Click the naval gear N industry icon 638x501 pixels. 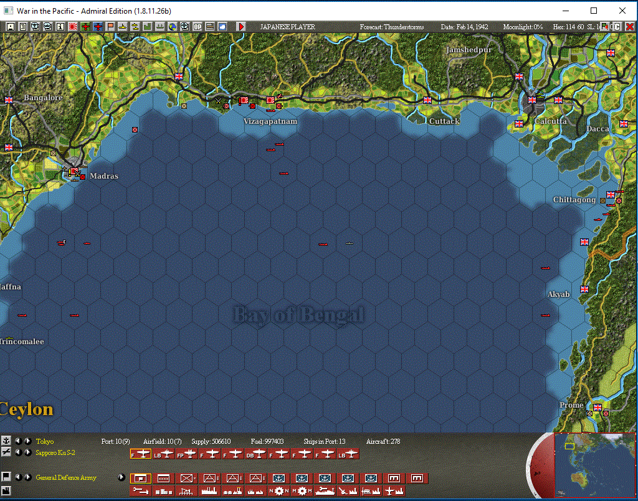point(279,491)
